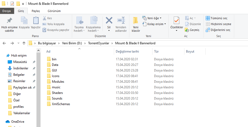Click the Kopyala ribbon icon
This screenshot has width=248, height=127.
point(24,21)
